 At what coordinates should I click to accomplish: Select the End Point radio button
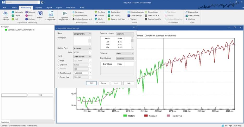pyautogui.click(x=58, y=65)
